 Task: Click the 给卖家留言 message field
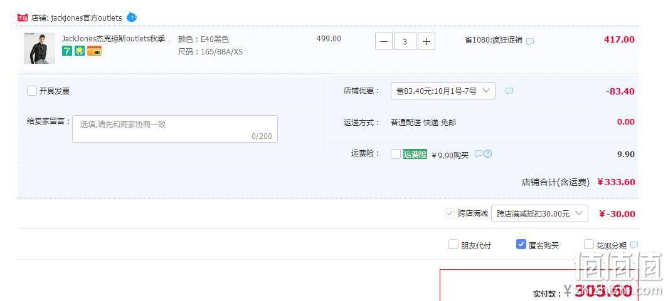point(175,129)
